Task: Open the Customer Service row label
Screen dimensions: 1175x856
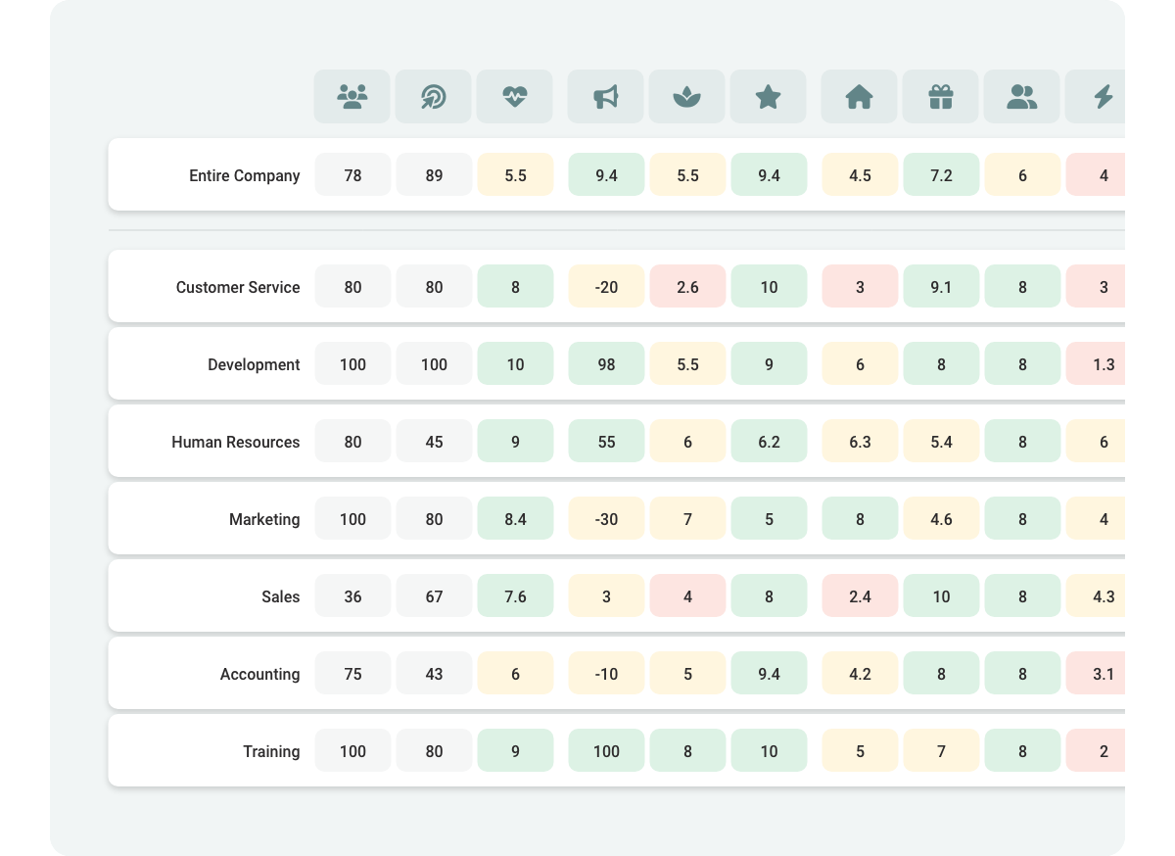Action: coord(238,288)
